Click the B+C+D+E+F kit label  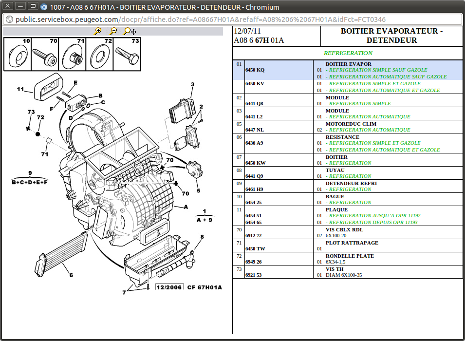coord(30,182)
